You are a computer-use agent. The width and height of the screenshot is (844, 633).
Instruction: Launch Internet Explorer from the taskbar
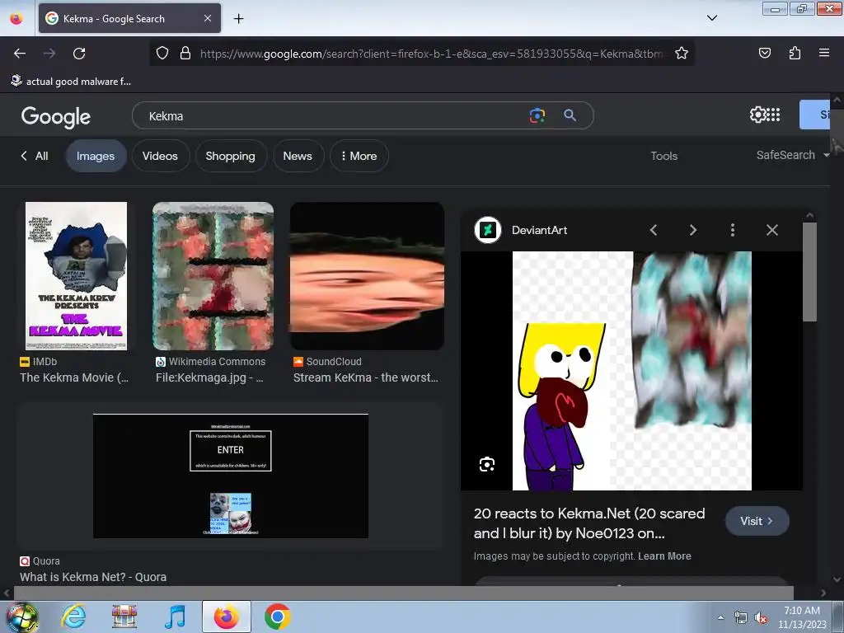coord(73,617)
